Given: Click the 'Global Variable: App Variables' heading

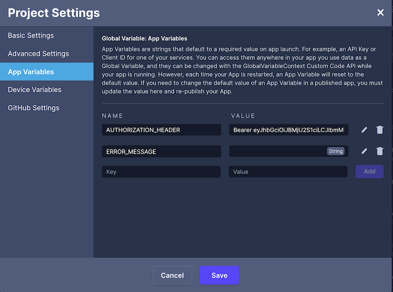Looking at the screenshot, I should (x=144, y=38).
